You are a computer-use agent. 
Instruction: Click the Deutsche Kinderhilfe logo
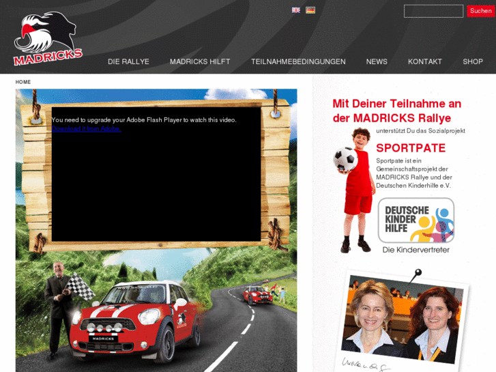point(416,220)
